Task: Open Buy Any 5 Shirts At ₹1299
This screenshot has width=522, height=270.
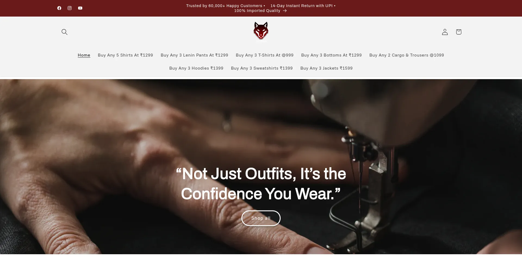Action: tap(125, 55)
